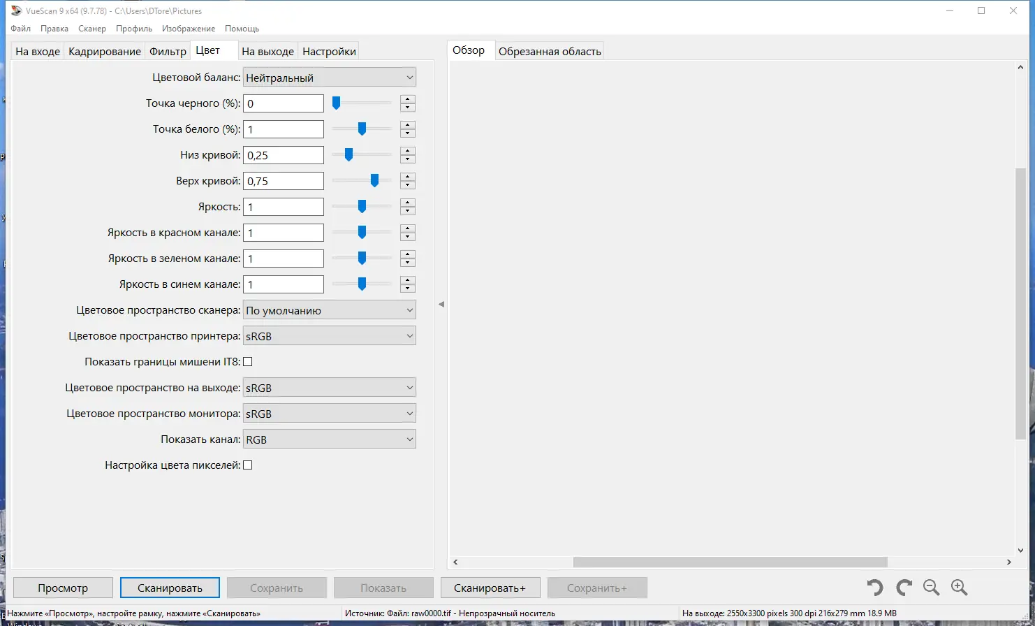Screen dimensions: 1035x626
Task: Increase 'Низ кривой' with stepper up arrow
Action: tap(408, 151)
